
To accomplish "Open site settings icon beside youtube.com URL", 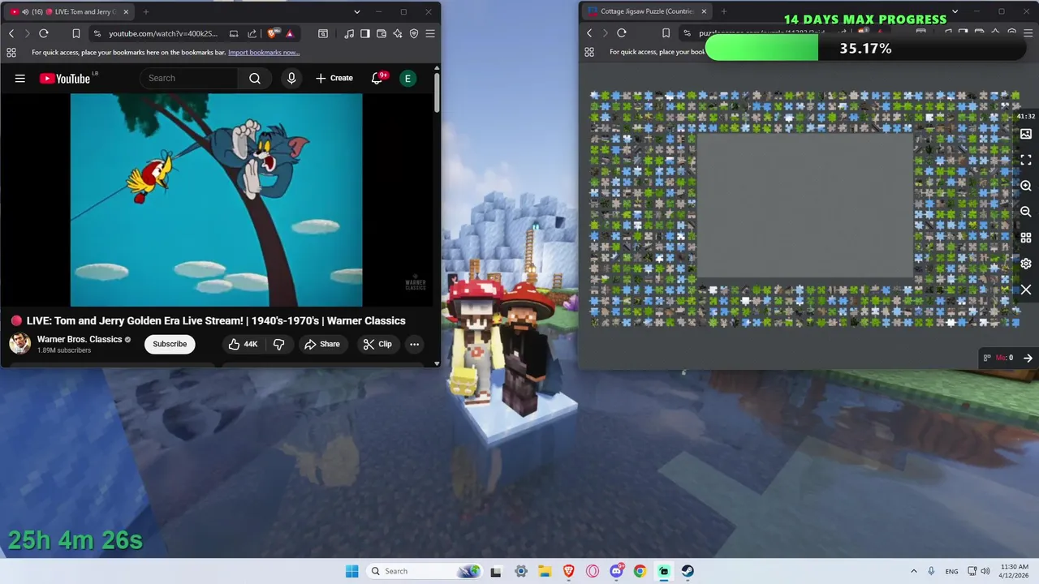I will (x=97, y=33).
